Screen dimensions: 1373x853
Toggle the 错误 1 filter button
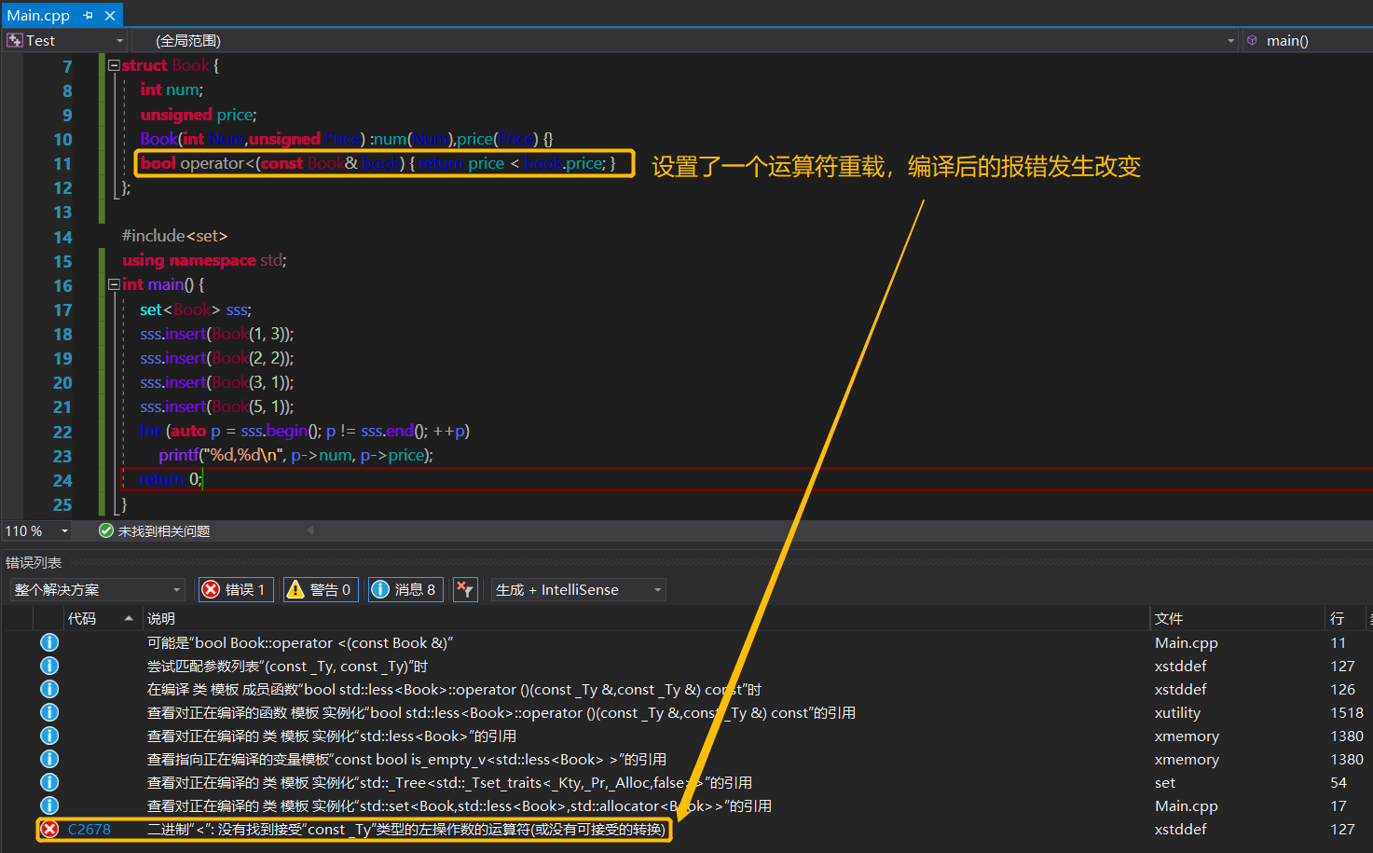[235, 588]
